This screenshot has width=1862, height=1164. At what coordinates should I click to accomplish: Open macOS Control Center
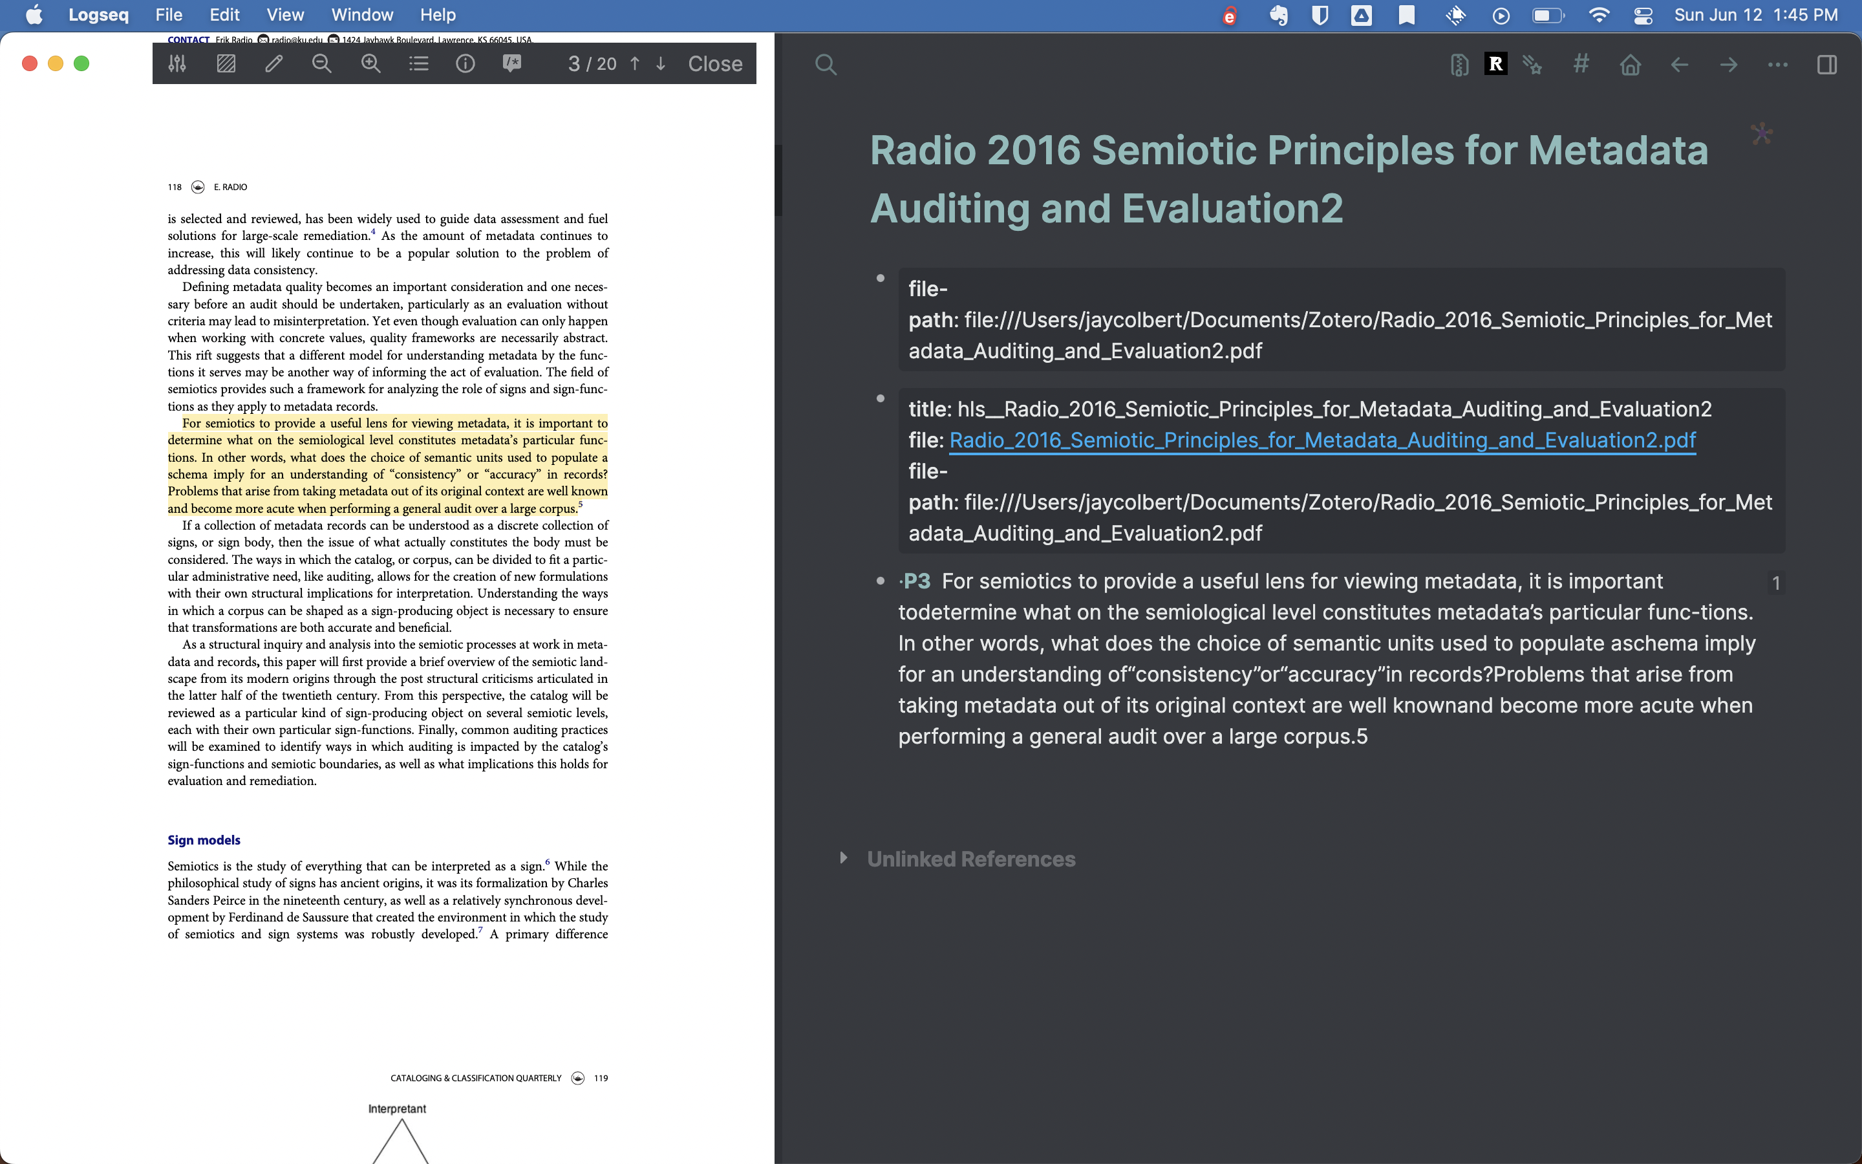tap(1643, 15)
